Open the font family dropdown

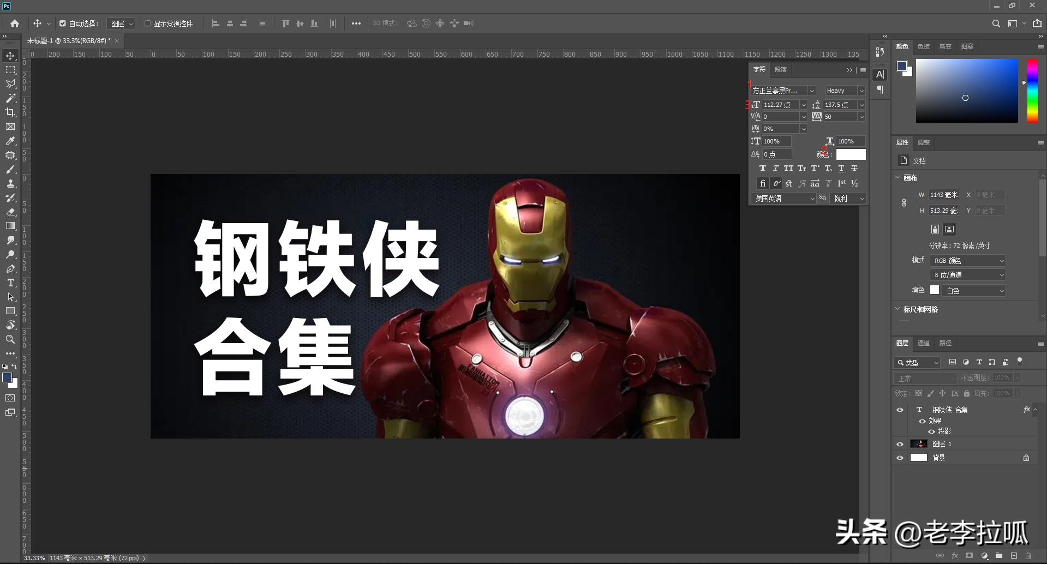coord(812,91)
